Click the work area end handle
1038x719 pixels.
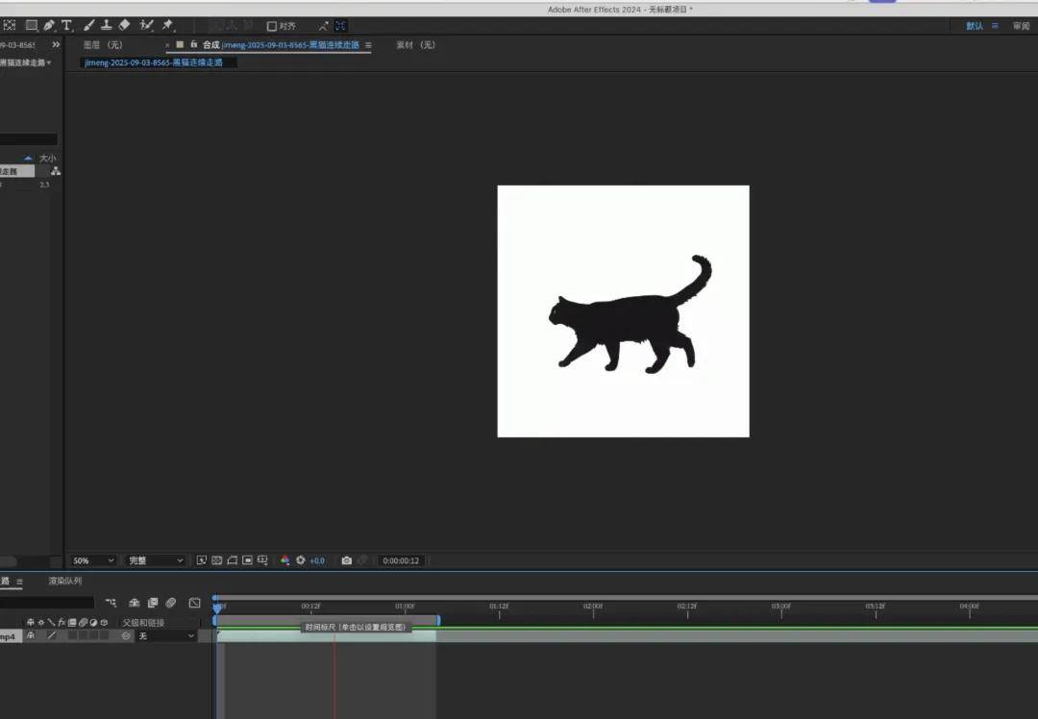pyautogui.click(x=437, y=620)
